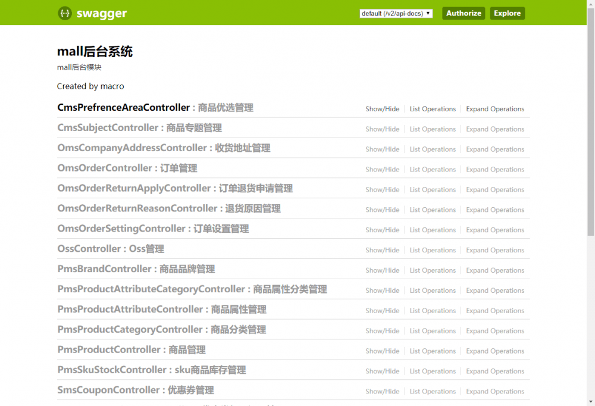List operations for OmsOrderReturnReasonController
Image resolution: width=595 pixels, height=406 pixels.
[x=433, y=210]
